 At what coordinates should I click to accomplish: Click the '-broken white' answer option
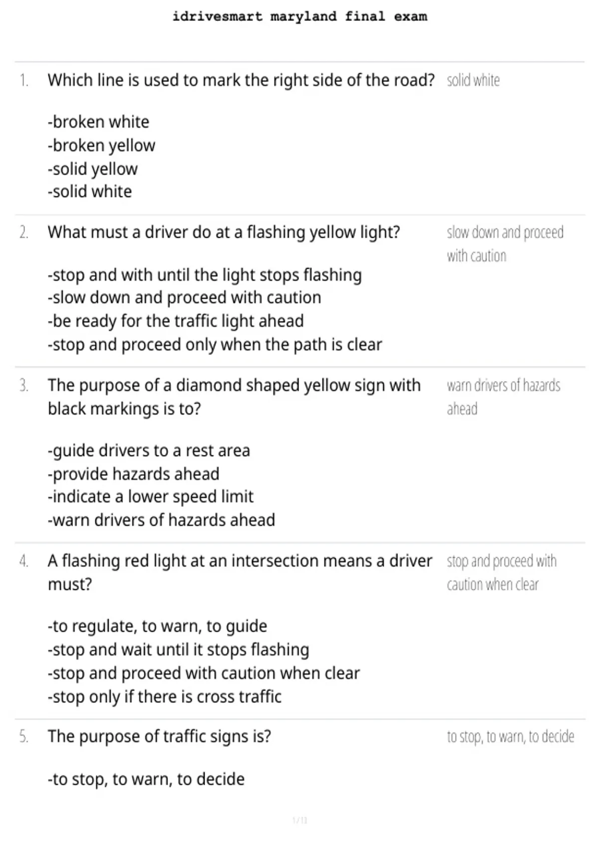point(98,122)
